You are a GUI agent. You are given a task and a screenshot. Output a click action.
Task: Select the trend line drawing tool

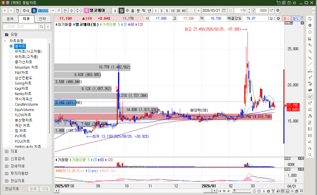[x=310, y=64]
